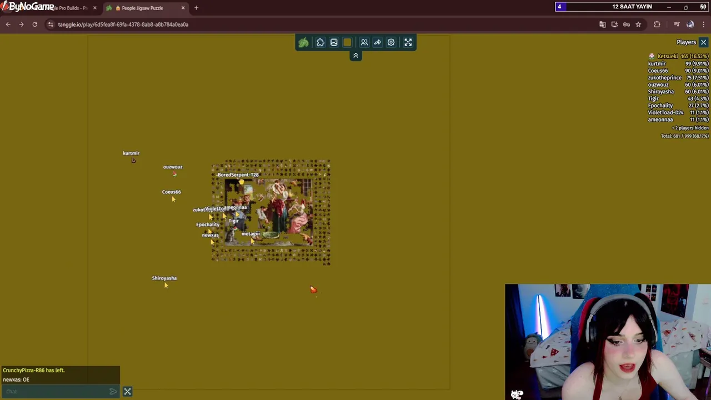Select VioletToad-D24 in player list
This screenshot has width=711, height=400.
(x=678, y=113)
